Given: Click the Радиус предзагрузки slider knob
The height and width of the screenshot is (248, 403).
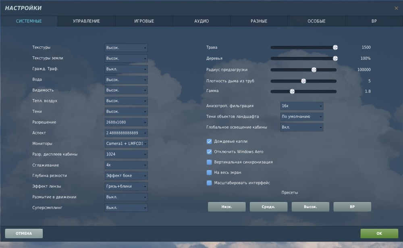Looking at the screenshot, I should 314,70.
